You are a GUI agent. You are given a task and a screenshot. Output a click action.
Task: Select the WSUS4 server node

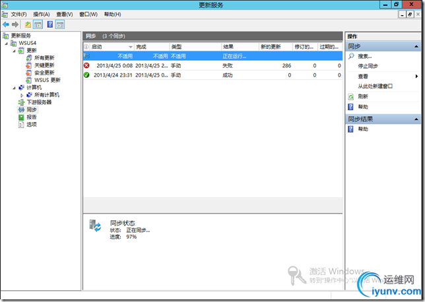(x=27, y=43)
